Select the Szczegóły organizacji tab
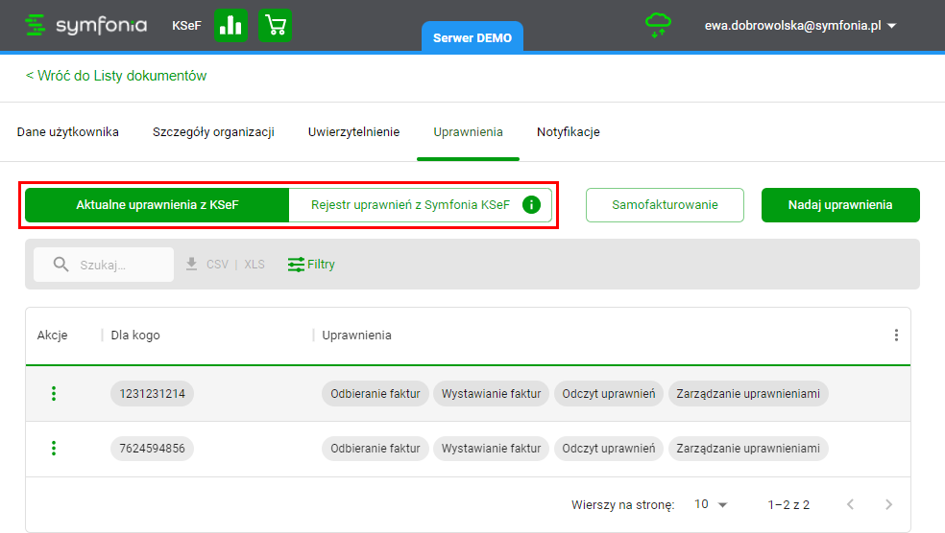The image size is (945, 533). 213,132
